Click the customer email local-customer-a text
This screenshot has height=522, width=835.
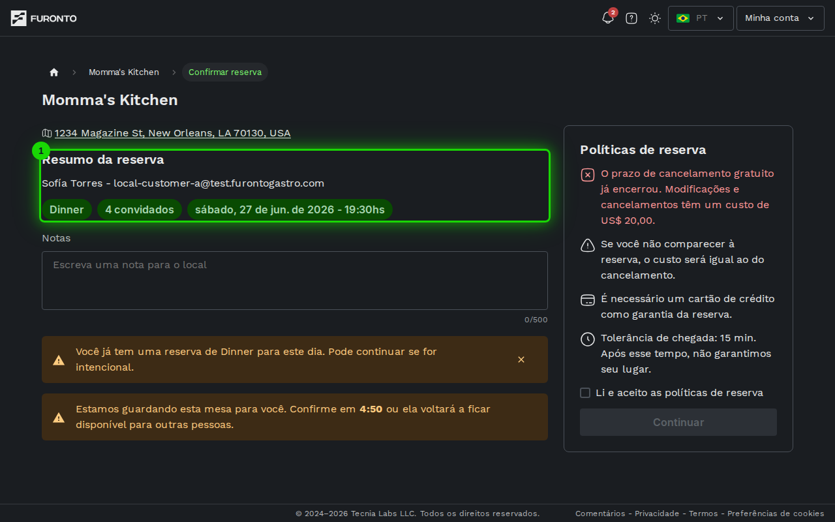[219, 183]
